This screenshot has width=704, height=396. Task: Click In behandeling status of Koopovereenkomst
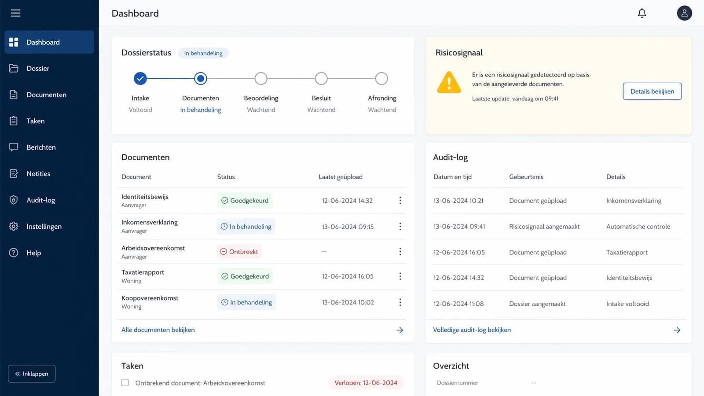[x=246, y=302]
